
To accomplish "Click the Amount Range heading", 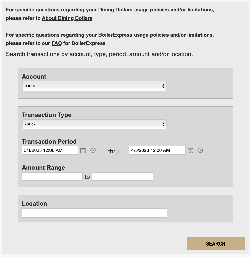I will [43, 168].
